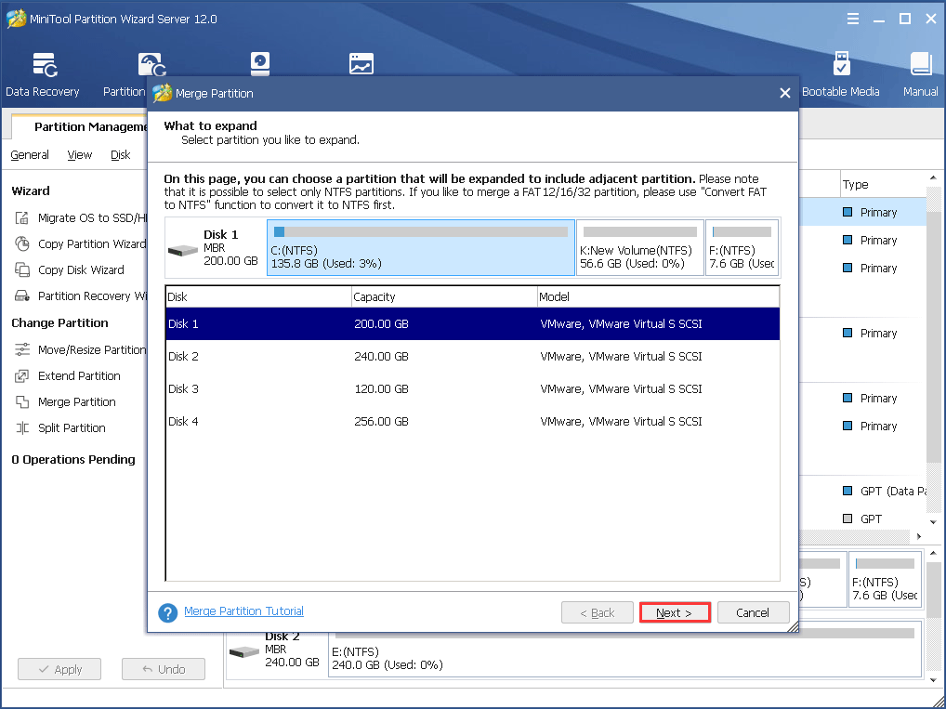
Task: Click the Disk column header
Action: [x=258, y=296]
